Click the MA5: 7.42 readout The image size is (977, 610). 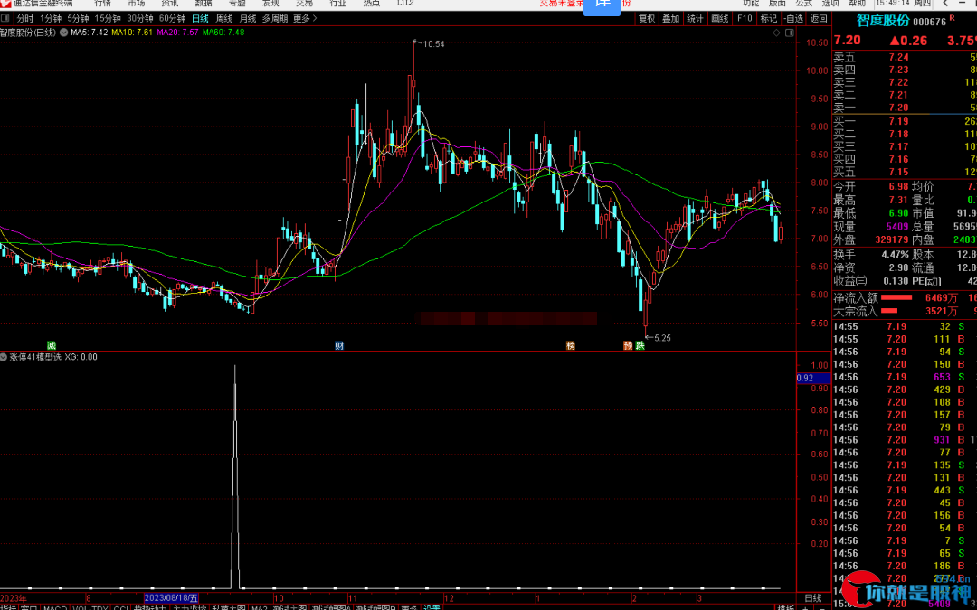[89, 32]
